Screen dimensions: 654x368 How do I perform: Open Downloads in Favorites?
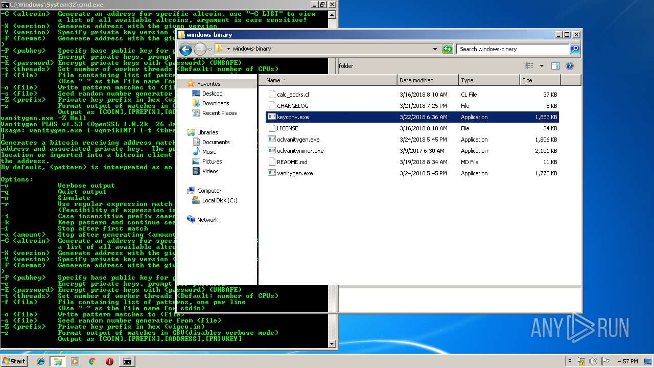click(x=216, y=103)
